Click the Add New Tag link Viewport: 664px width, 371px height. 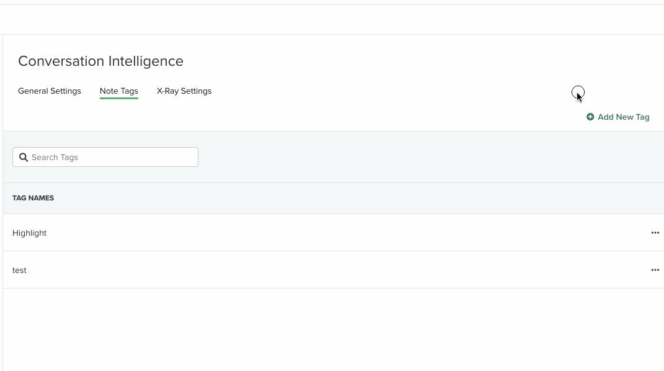(623, 117)
